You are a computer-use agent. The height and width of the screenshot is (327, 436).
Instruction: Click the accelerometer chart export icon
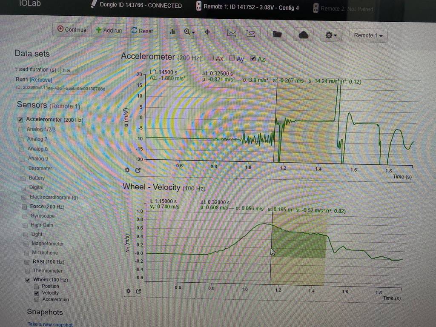click(138, 170)
